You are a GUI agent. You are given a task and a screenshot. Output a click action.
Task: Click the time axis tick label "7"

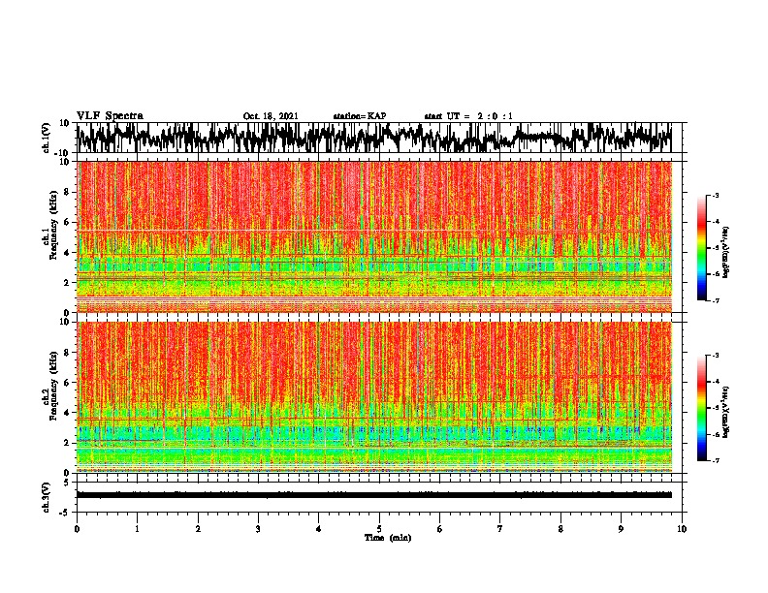click(500, 529)
